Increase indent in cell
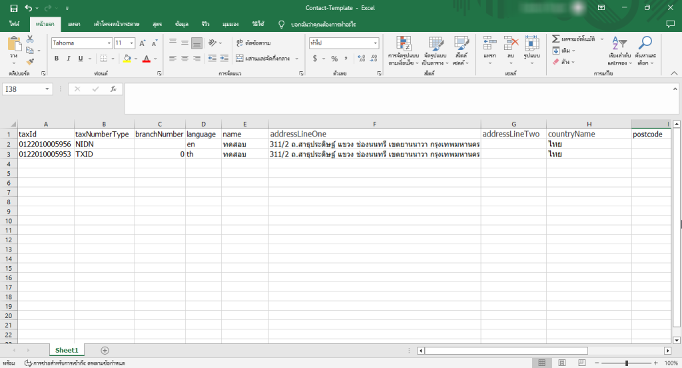 (x=224, y=58)
